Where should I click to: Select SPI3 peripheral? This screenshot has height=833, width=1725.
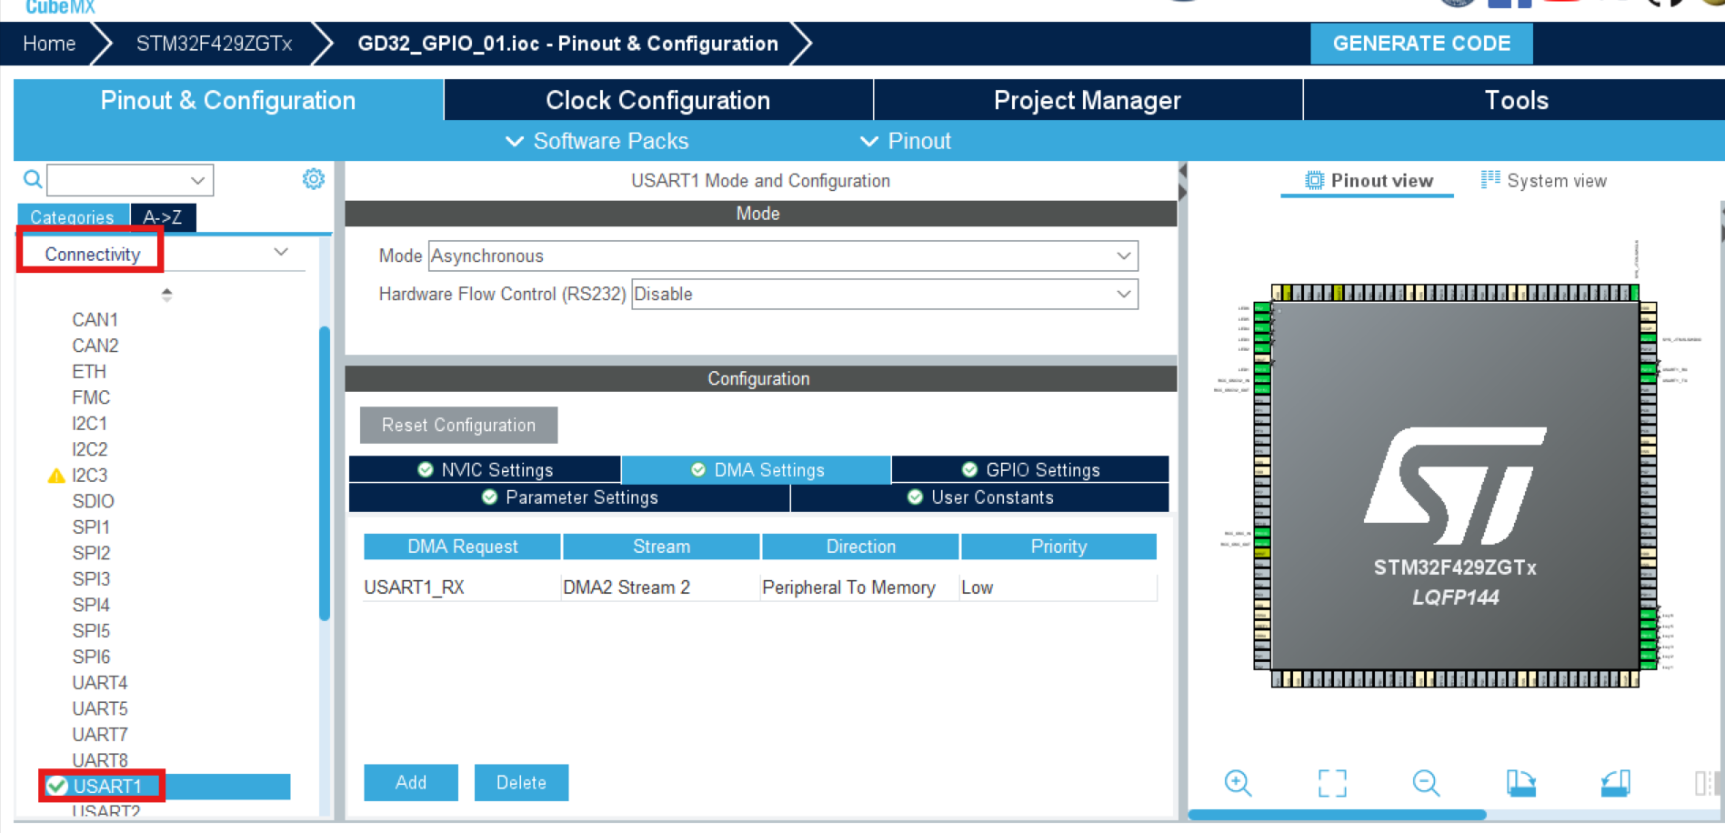click(91, 579)
